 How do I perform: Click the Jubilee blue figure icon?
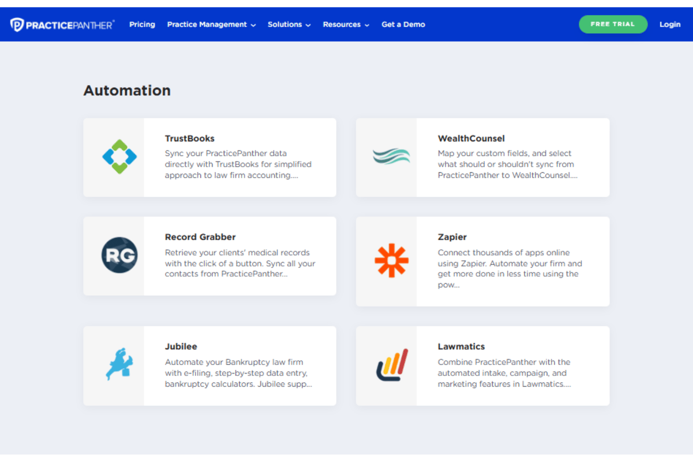tap(119, 364)
